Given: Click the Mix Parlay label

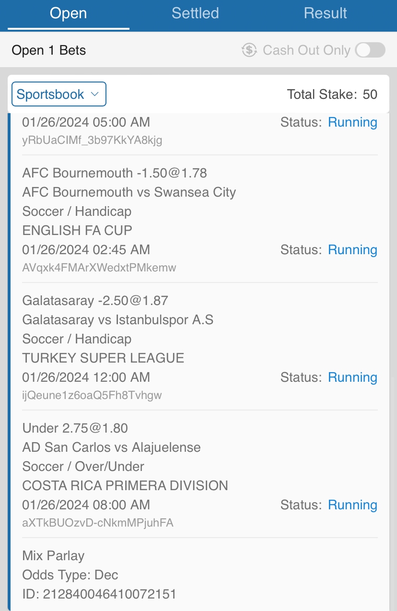Looking at the screenshot, I should tap(53, 556).
